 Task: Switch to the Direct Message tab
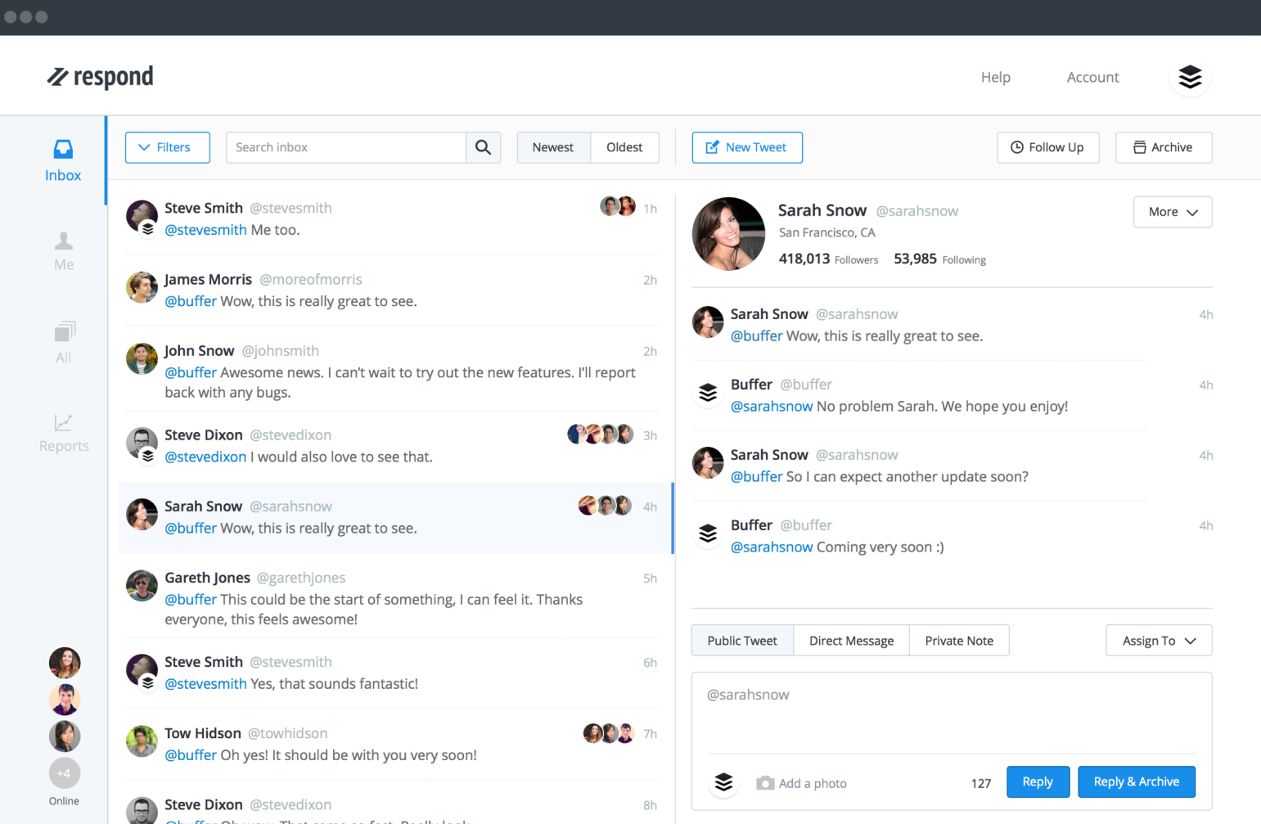point(851,641)
